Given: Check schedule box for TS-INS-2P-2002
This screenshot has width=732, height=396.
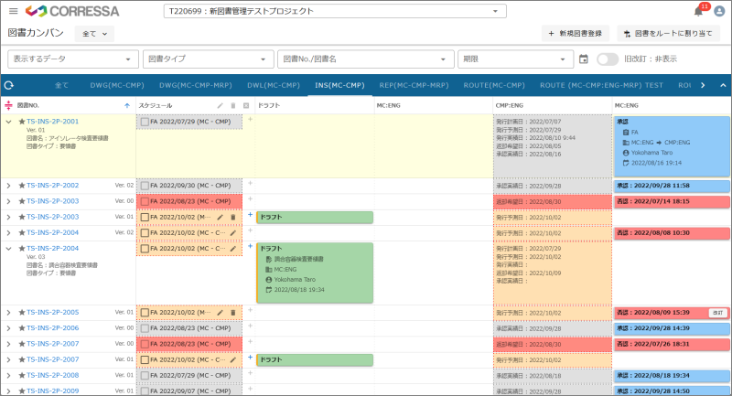Looking at the screenshot, I should [145, 186].
